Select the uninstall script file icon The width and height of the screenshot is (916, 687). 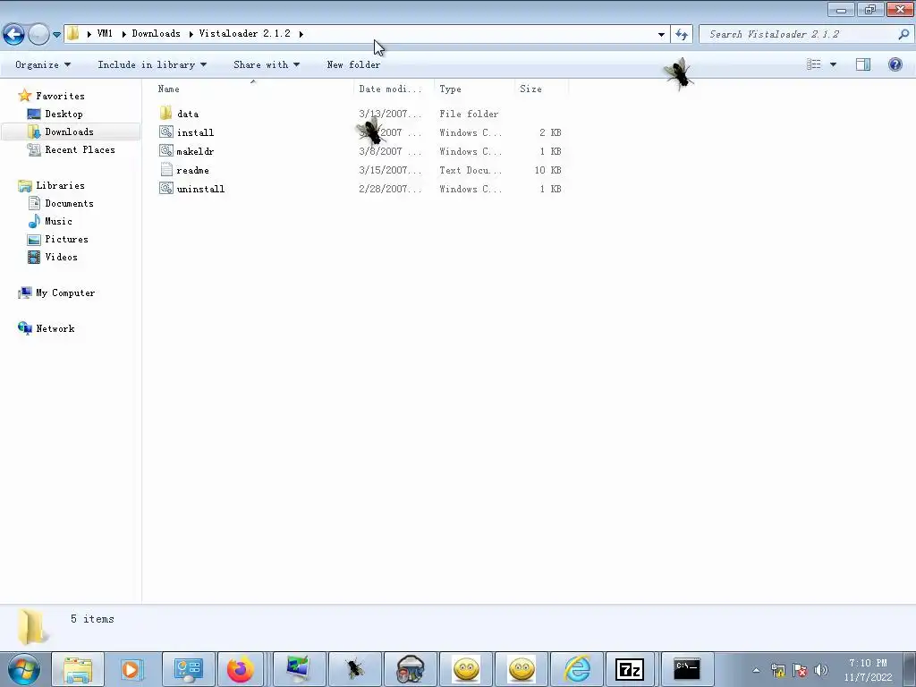[x=165, y=188]
